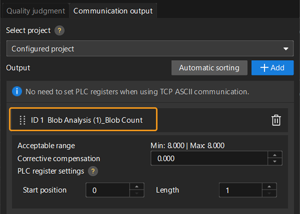Click the Length input field
Image resolution: width=300 pixels, height=214 pixels.
(240, 190)
